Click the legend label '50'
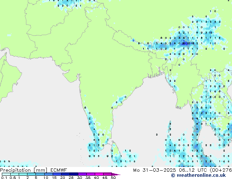The image size is (232, 179). (x=113, y=178)
